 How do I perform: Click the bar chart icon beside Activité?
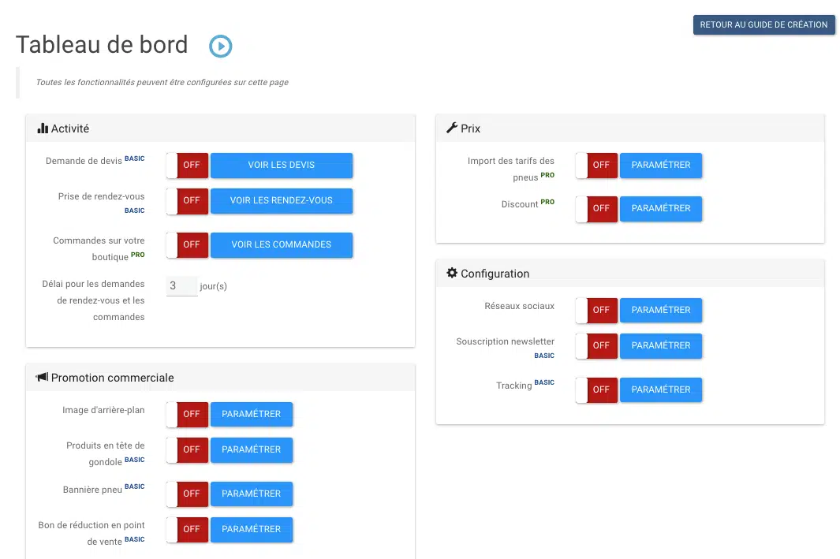coord(43,129)
